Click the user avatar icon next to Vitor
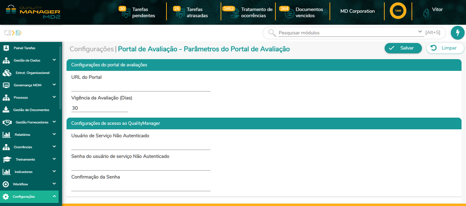The width and height of the screenshot is (466, 206). pyautogui.click(x=426, y=13)
